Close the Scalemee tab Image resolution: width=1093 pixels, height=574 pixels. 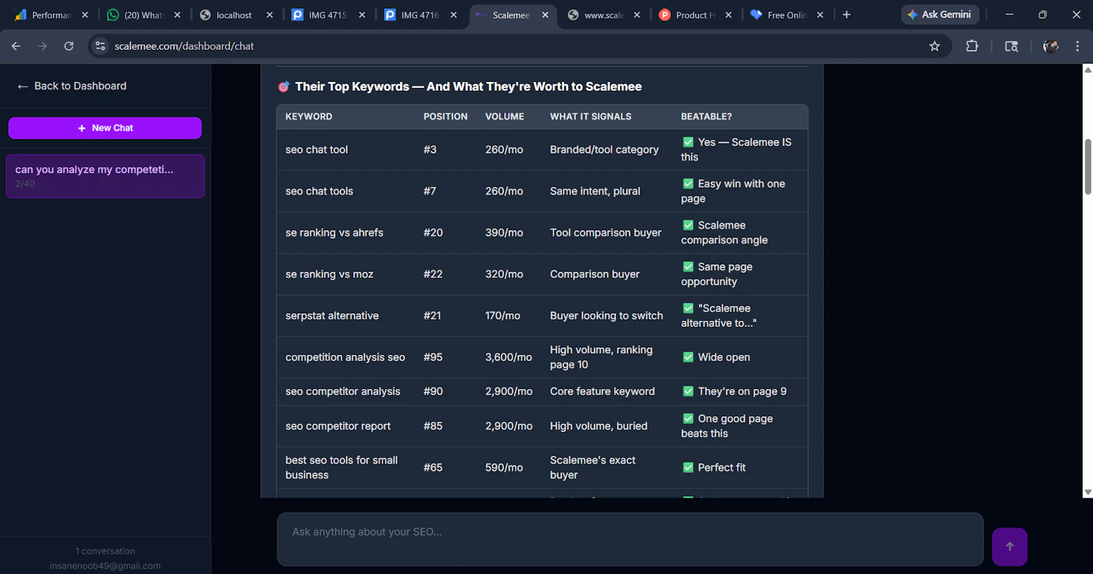pyautogui.click(x=545, y=15)
